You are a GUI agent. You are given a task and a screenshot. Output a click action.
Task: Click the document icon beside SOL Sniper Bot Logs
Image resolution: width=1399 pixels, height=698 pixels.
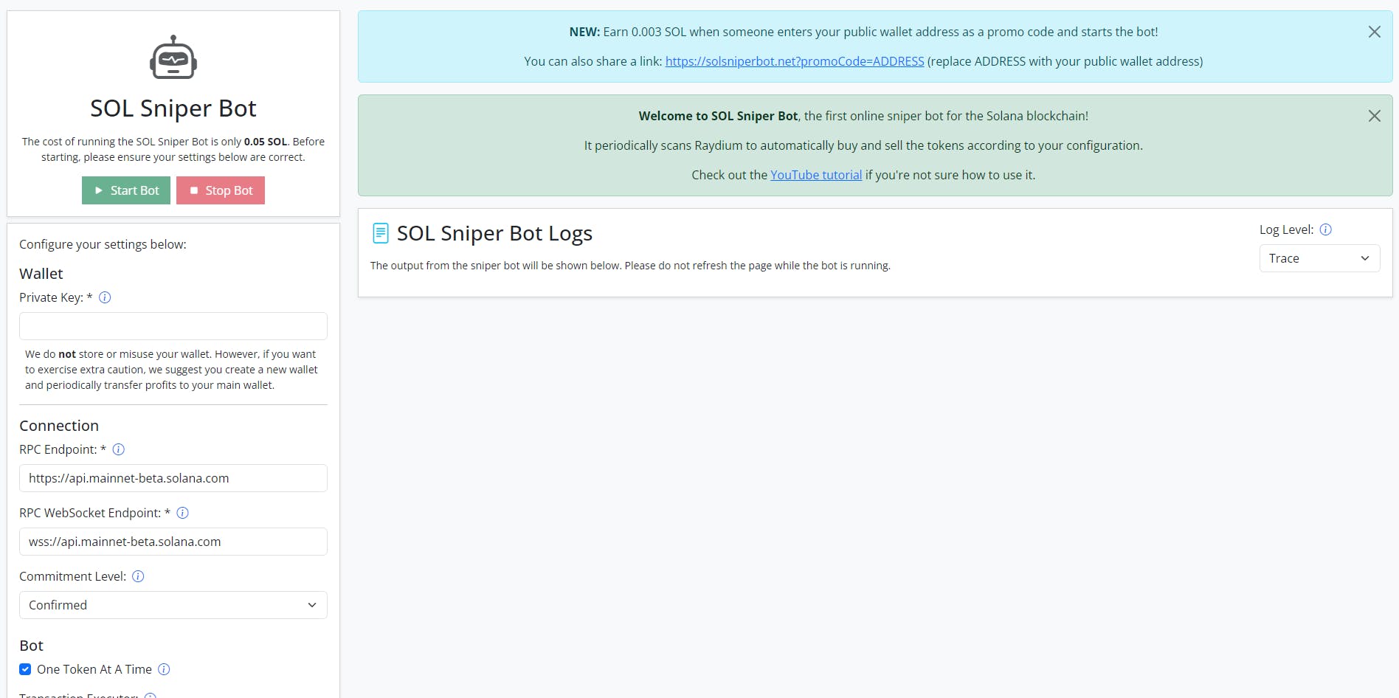click(x=380, y=232)
